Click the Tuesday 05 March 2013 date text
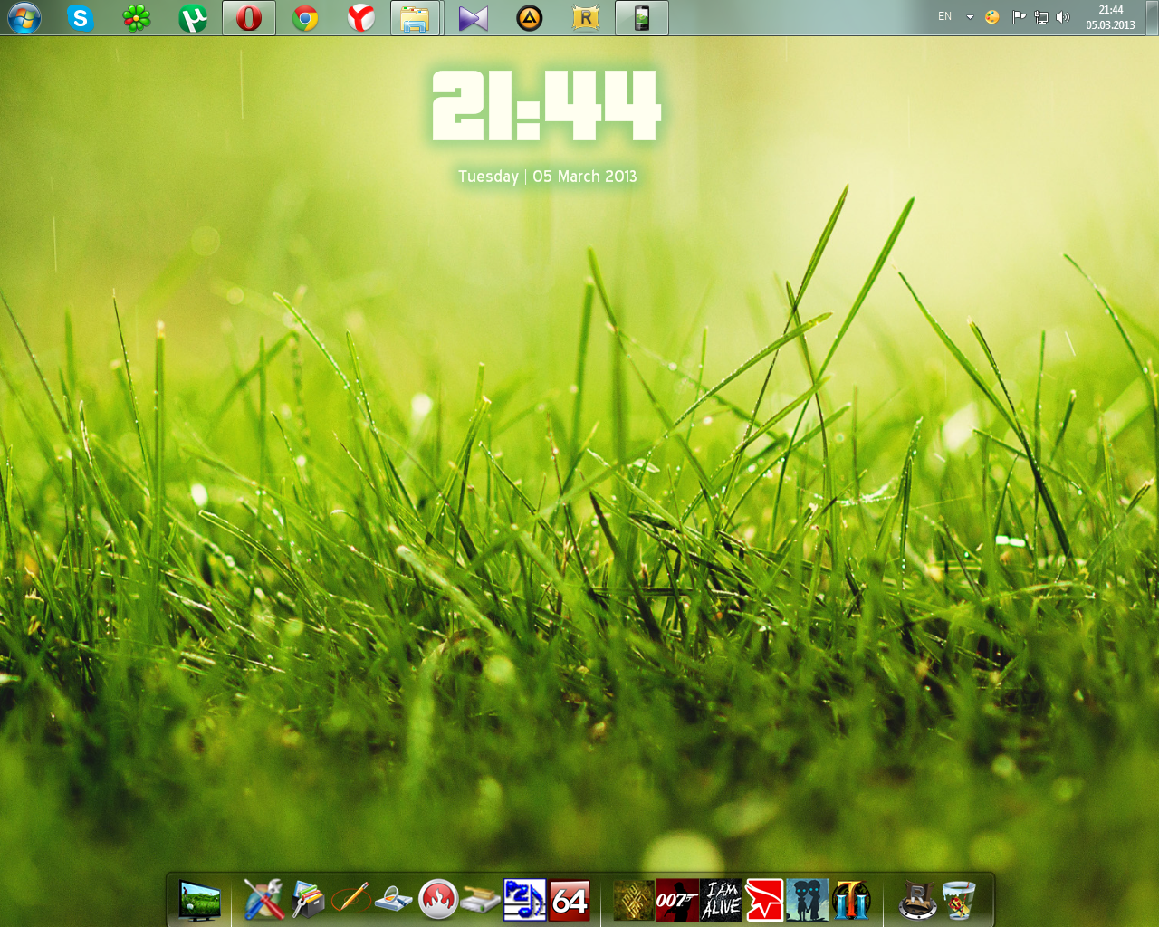Image resolution: width=1159 pixels, height=927 pixels. point(547,177)
